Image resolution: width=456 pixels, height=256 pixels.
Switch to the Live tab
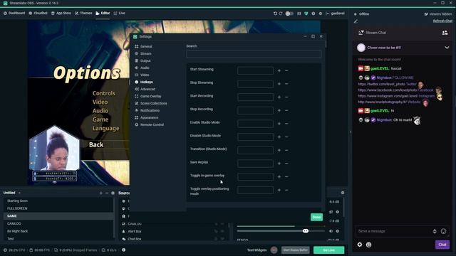(120, 13)
